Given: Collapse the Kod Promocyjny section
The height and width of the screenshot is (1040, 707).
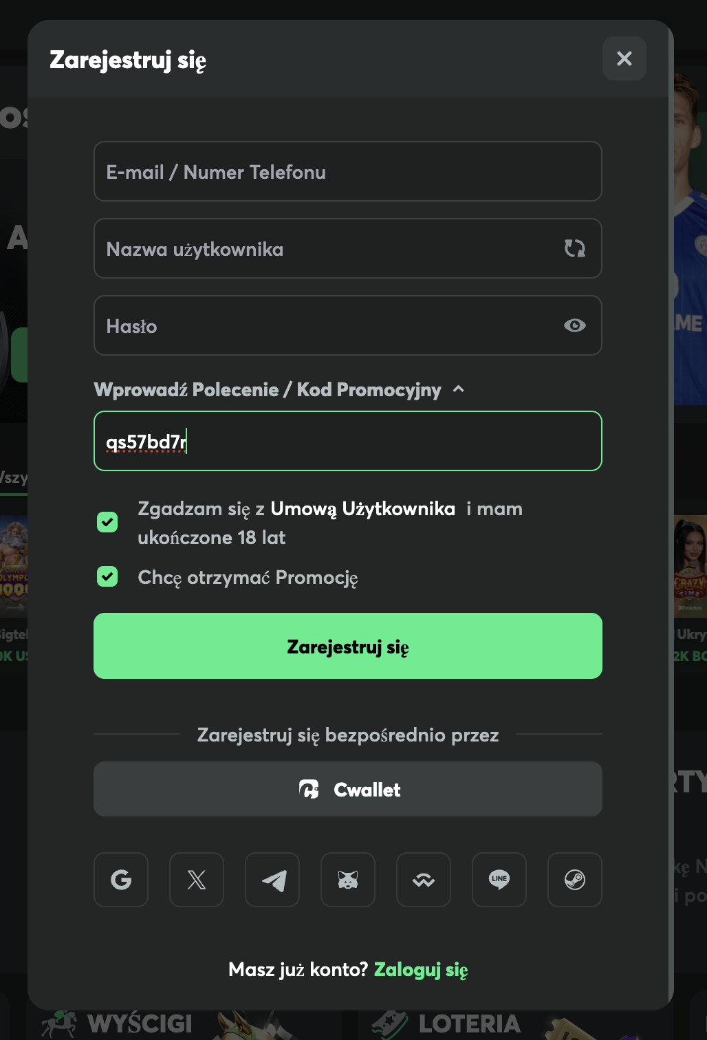Looking at the screenshot, I should (459, 389).
